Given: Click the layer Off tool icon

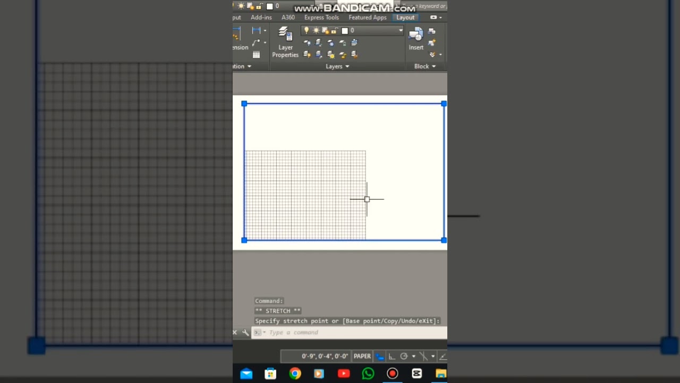Looking at the screenshot, I should (307, 43).
